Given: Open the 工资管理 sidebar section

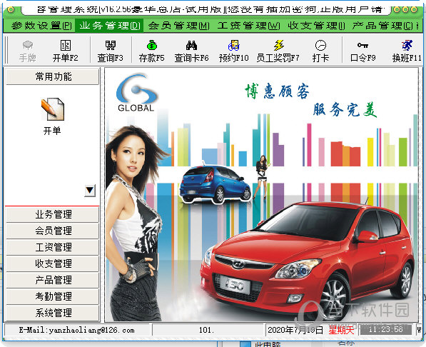Looking at the screenshot, I should point(52,247).
